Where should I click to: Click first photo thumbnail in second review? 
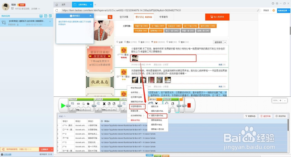click(135, 80)
